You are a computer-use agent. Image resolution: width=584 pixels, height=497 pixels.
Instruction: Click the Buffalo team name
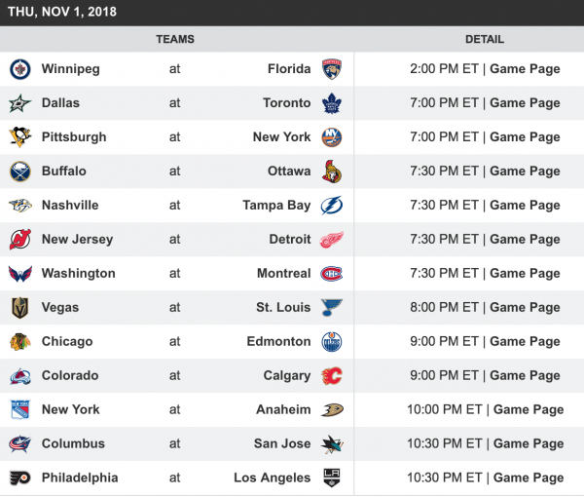pyautogui.click(x=64, y=172)
